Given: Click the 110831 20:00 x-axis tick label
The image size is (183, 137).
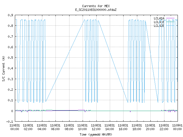Looking at the screenshot, I should point(150,127).
